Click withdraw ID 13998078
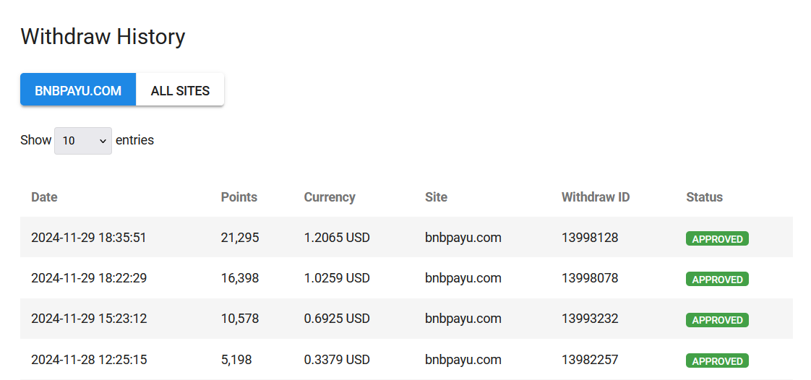 (x=590, y=278)
